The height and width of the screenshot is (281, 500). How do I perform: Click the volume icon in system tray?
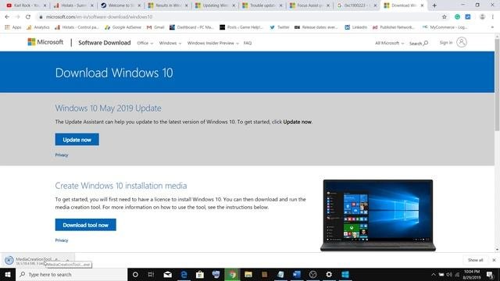449,274
